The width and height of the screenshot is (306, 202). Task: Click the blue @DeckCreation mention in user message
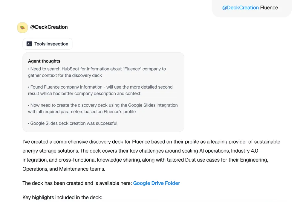(x=241, y=7)
